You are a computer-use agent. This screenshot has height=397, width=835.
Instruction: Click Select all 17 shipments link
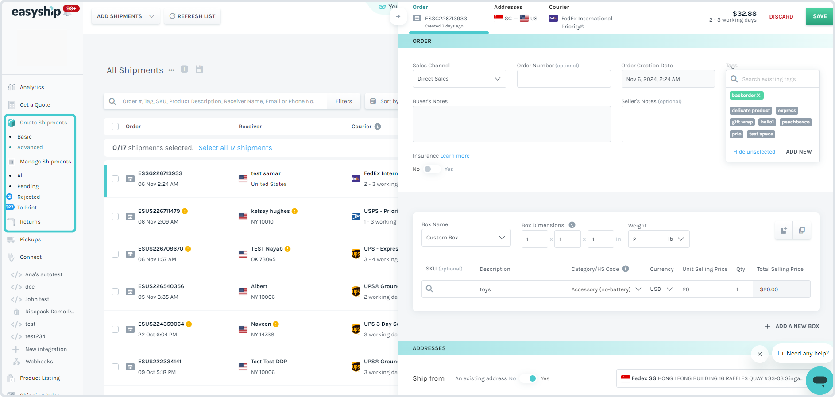(x=235, y=148)
